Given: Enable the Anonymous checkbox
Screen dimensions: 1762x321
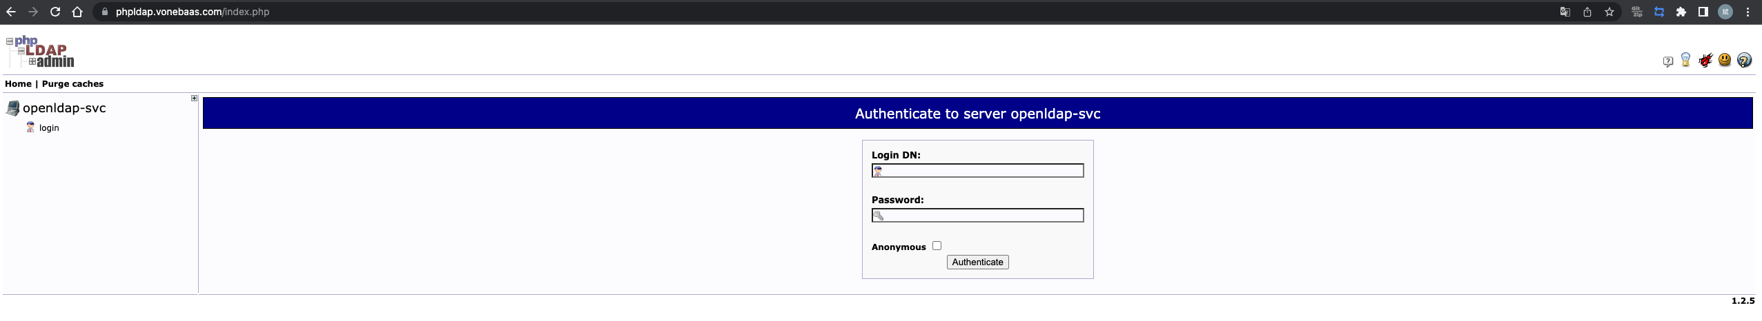Looking at the screenshot, I should (x=937, y=245).
